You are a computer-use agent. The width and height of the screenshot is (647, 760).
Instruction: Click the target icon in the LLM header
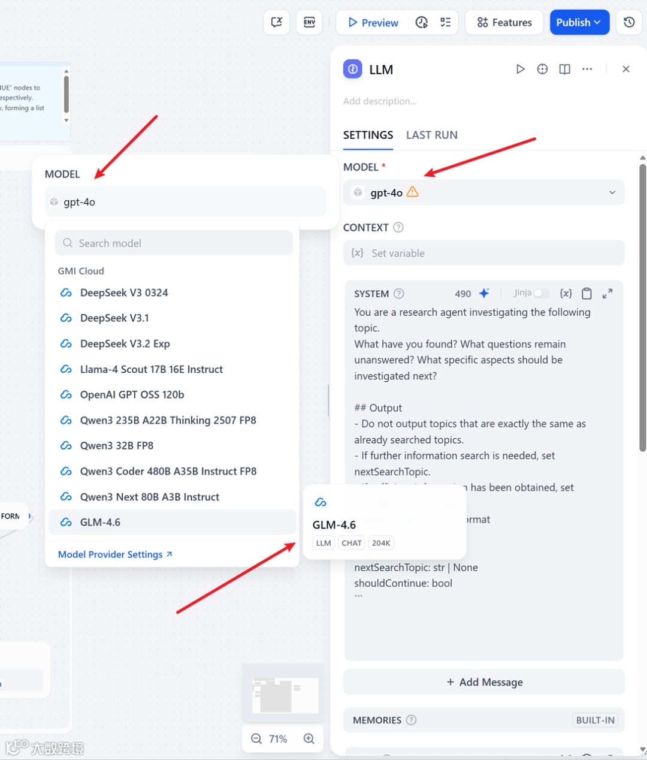(x=542, y=69)
